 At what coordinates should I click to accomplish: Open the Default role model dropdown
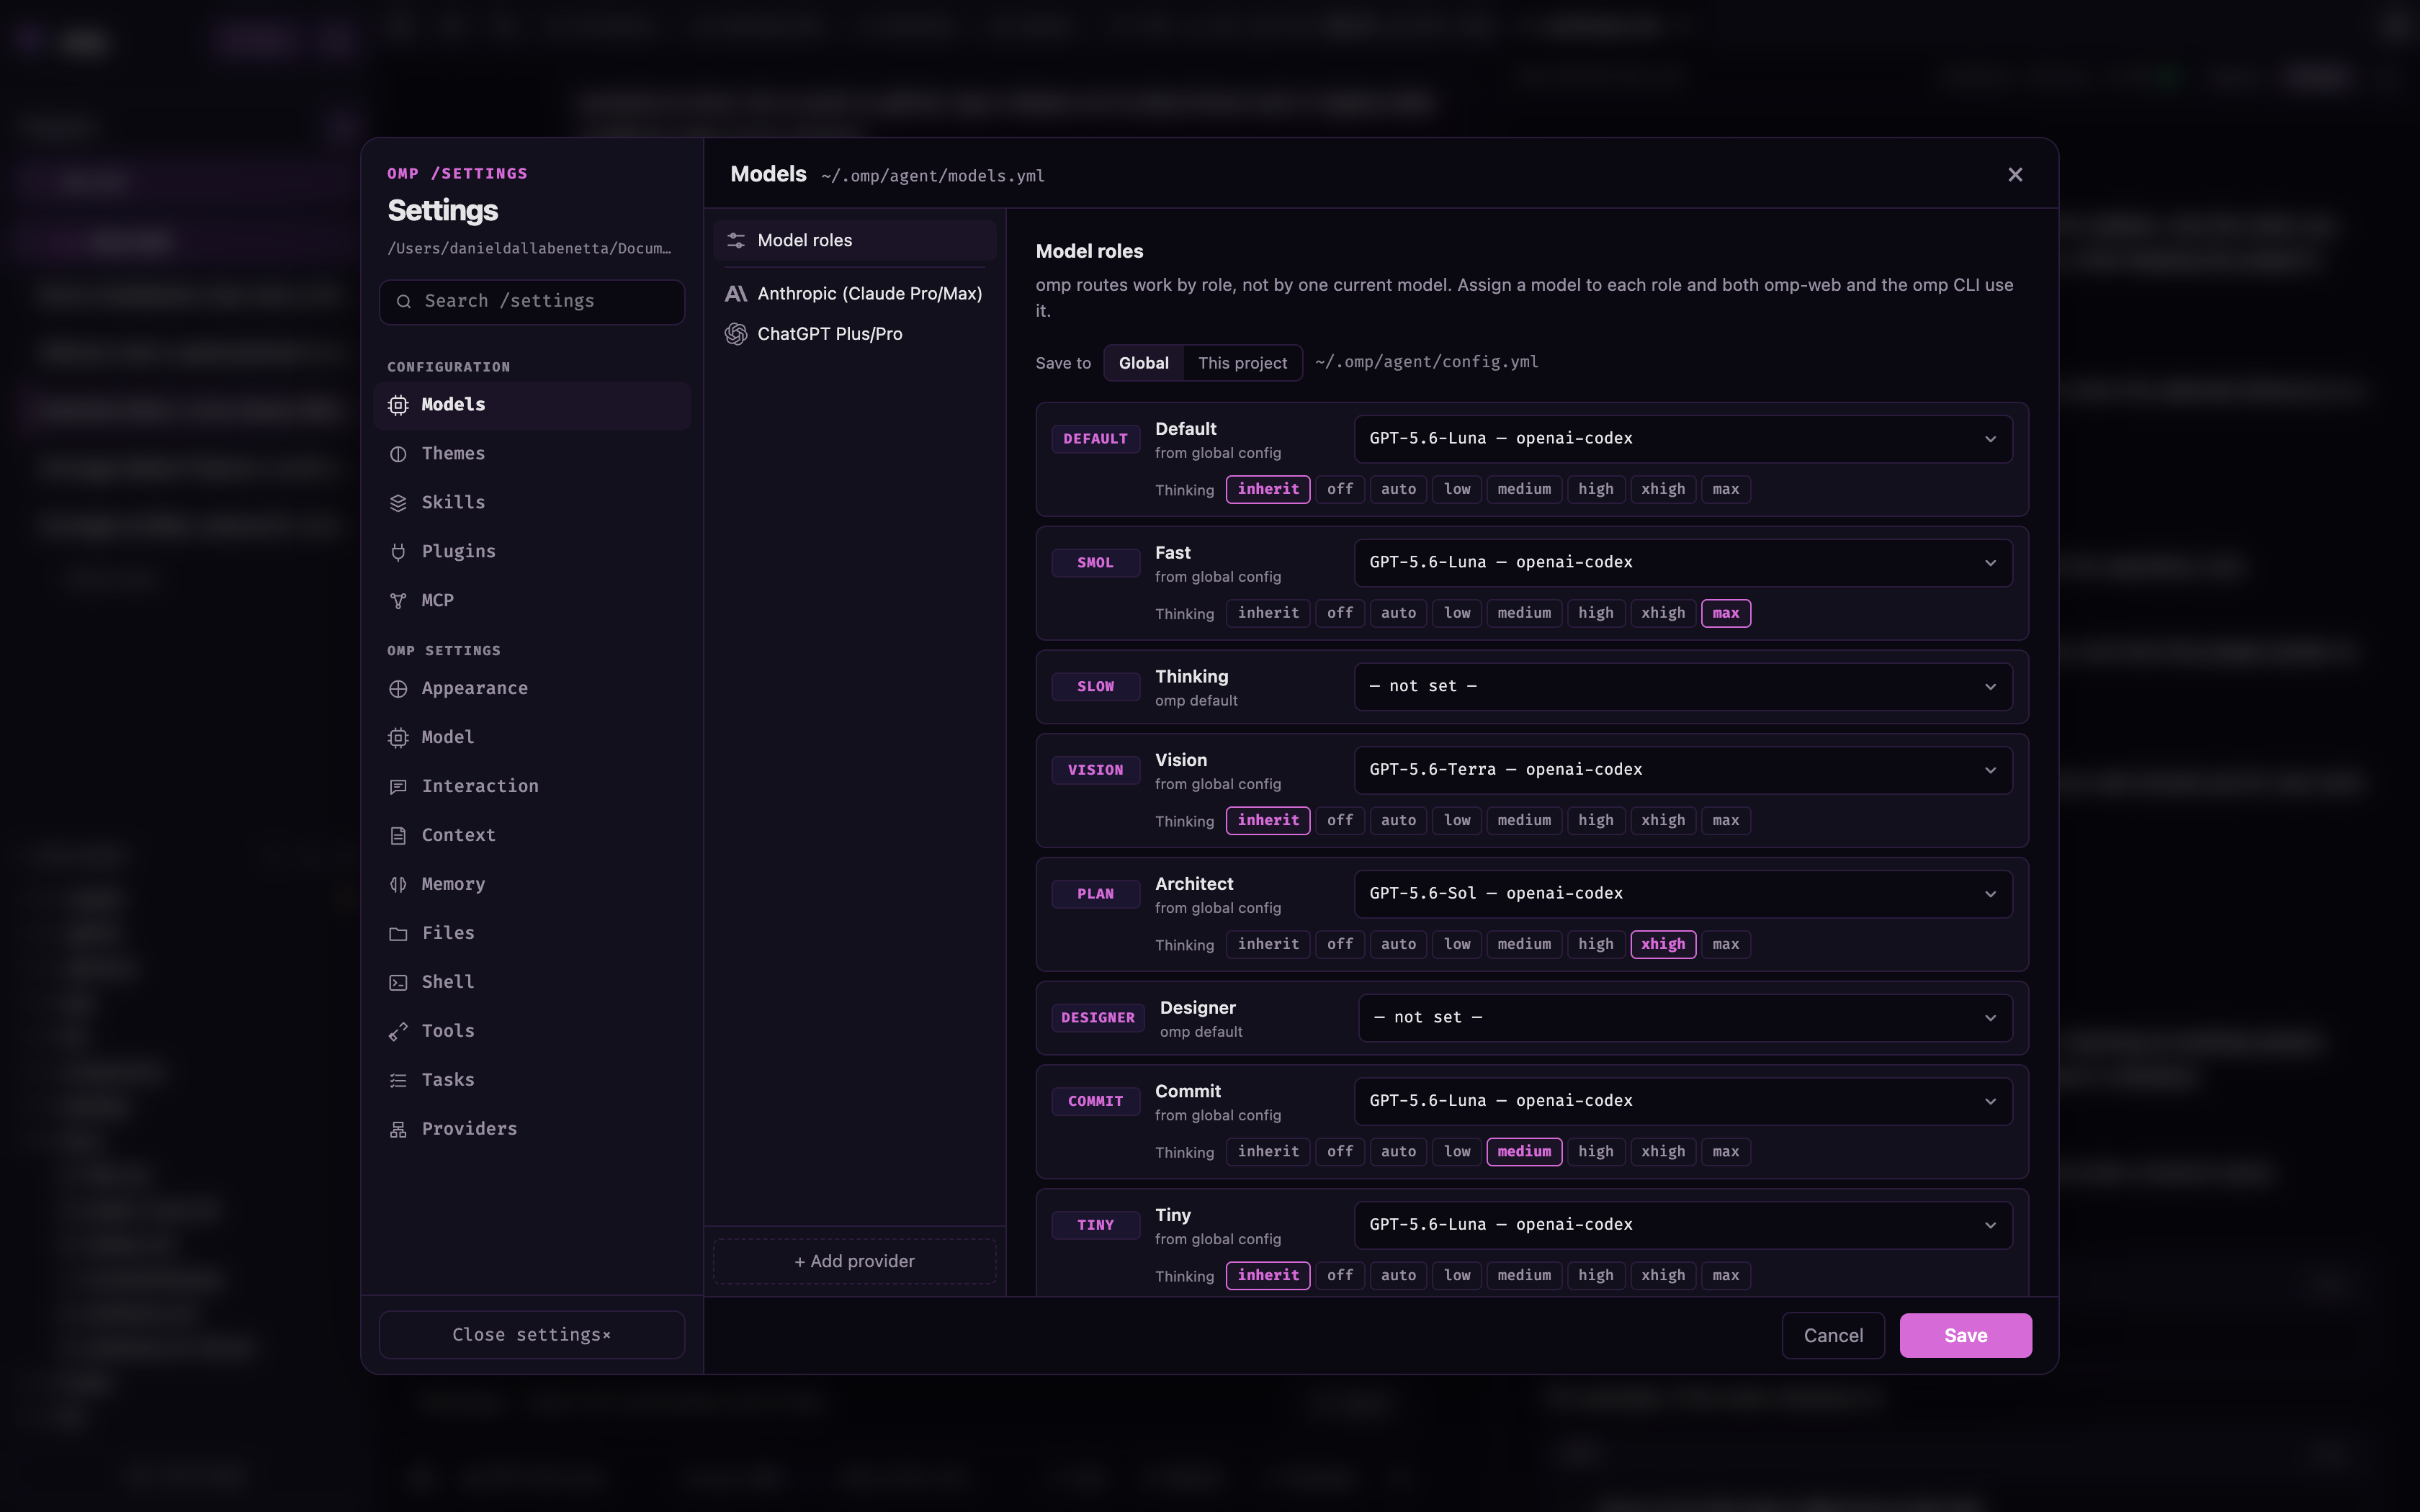pyautogui.click(x=1683, y=439)
